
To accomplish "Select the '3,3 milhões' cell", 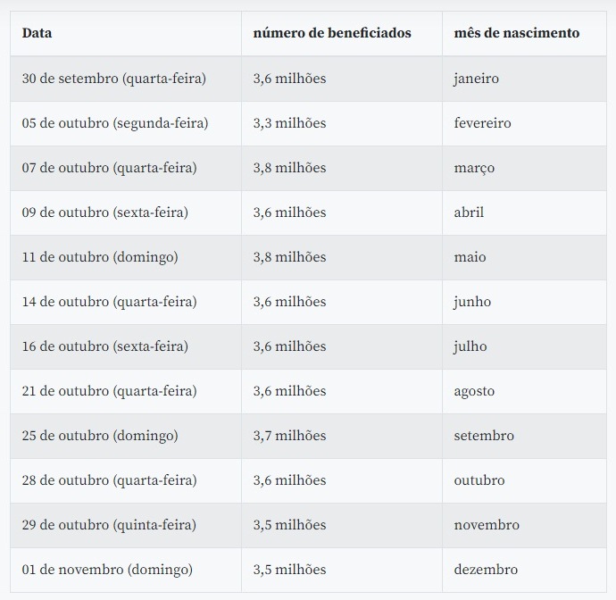I will (x=342, y=123).
